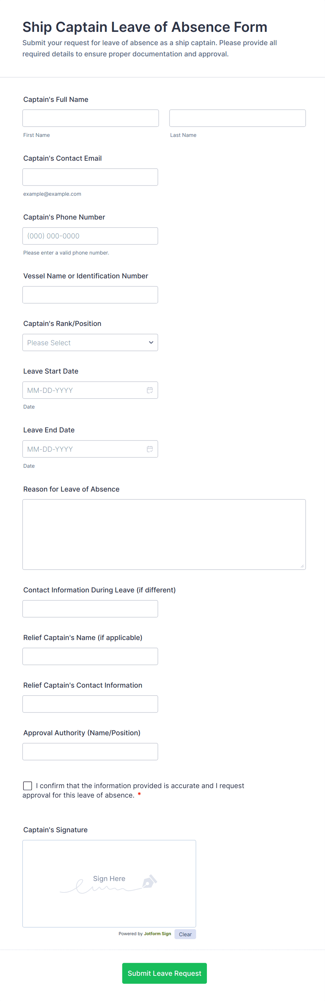This screenshot has height=1001, width=325.
Task: Select the Vessel Name or Identification Number field
Action: click(x=90, y=295)
